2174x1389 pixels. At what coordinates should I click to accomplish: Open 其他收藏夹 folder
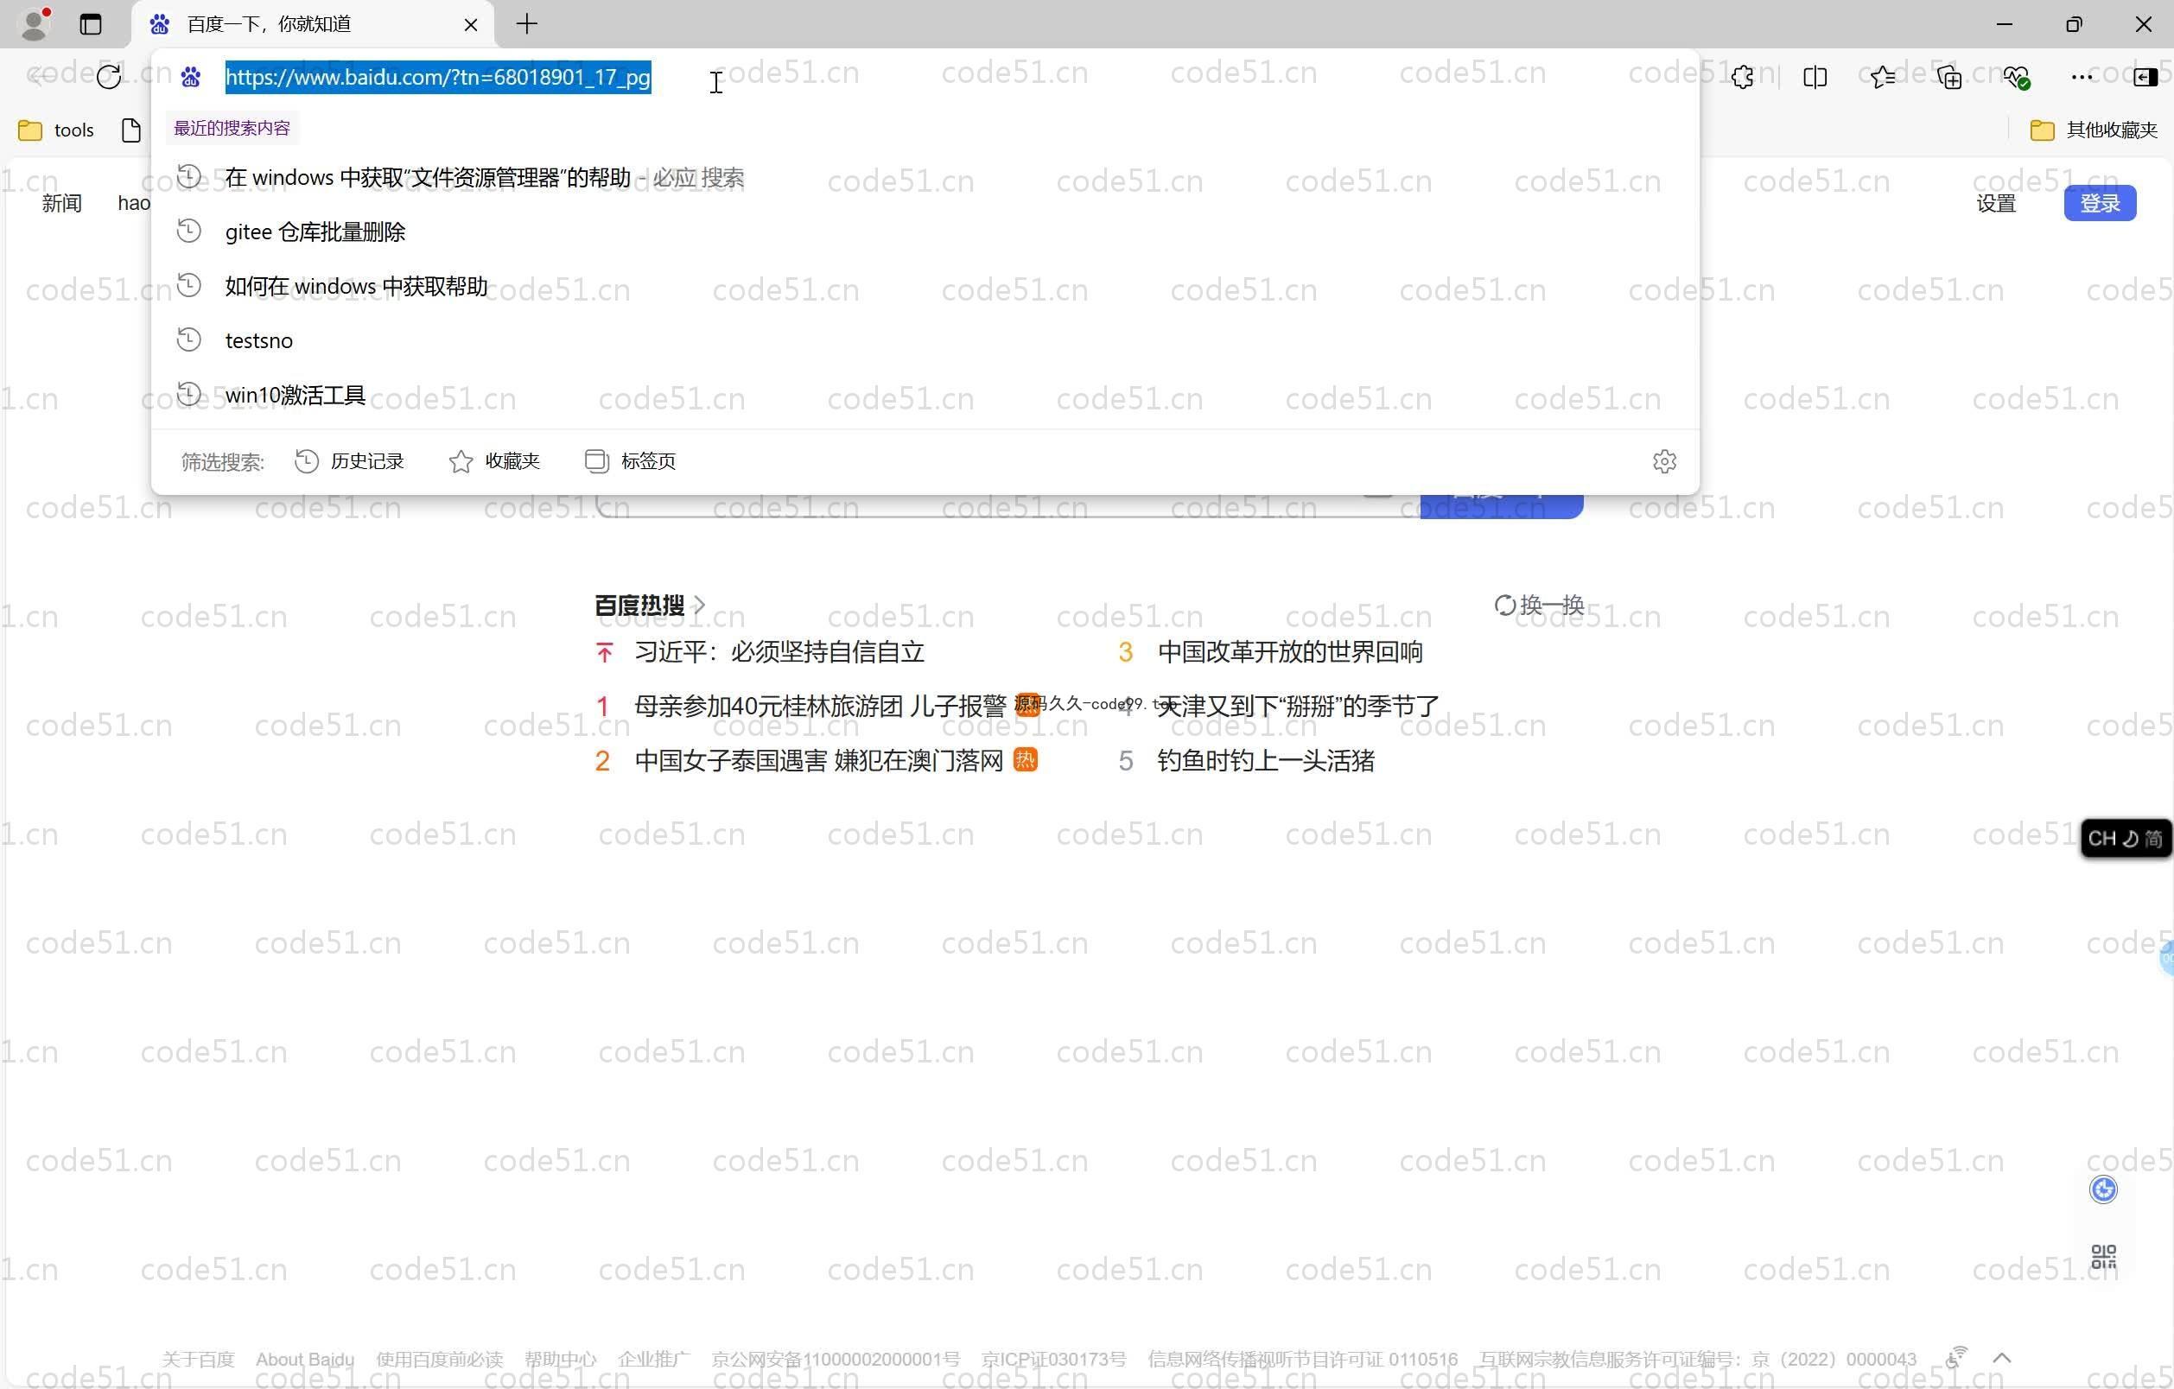(2094, 130)
